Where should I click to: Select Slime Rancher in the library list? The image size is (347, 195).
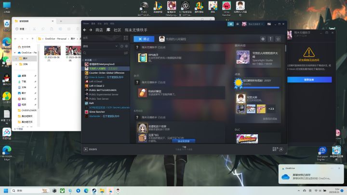point(97,112)
